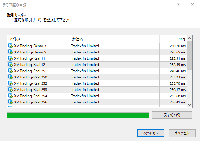This screenshot has width=200, height=141.
Task: Click the green scan progress bar
Action: [x=78, y=115]
